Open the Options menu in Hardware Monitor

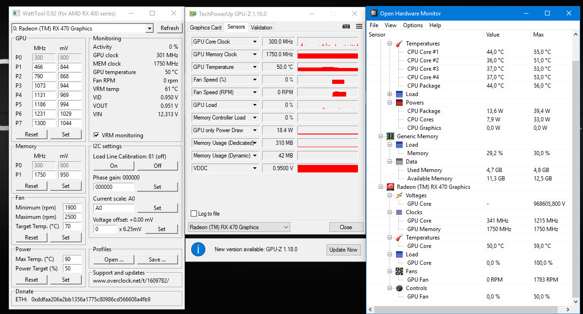[413, 25]
